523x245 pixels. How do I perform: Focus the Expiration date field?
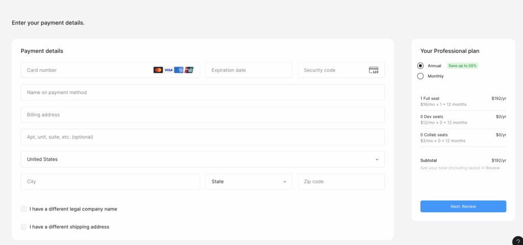[x=249, y=70]
